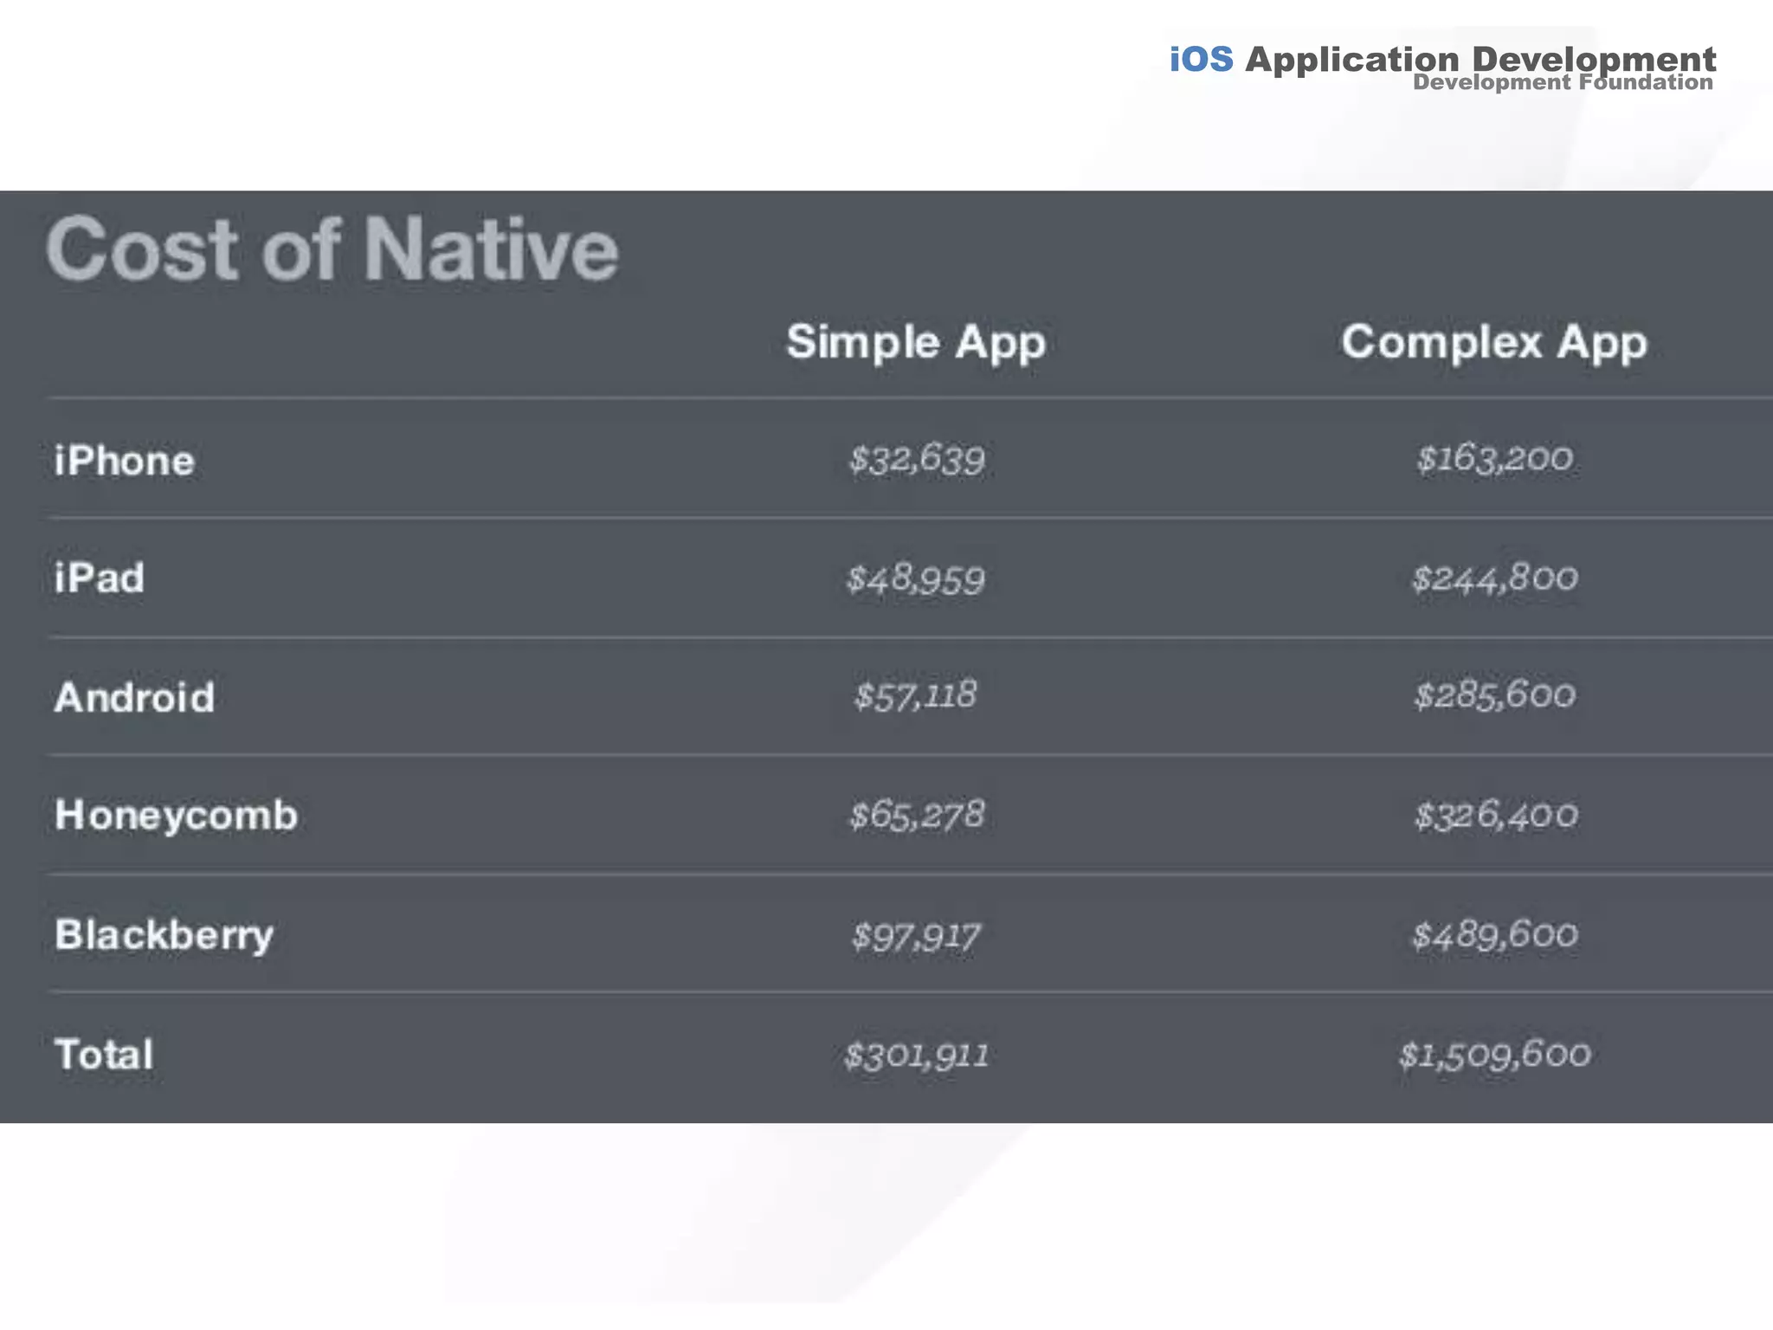
Task: Click the $65,278 Honeycomb value
Action: 917,815
